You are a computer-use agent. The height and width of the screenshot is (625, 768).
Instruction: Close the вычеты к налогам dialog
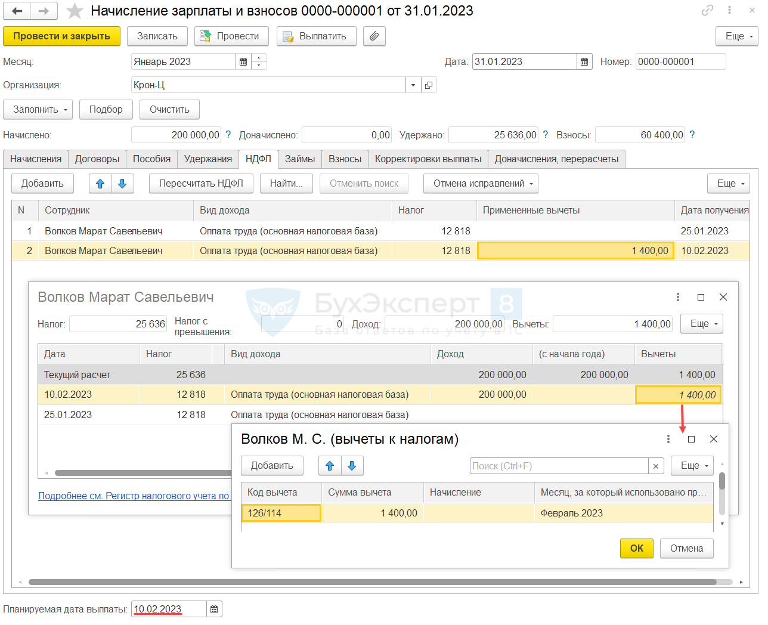(x=713, y=439)
